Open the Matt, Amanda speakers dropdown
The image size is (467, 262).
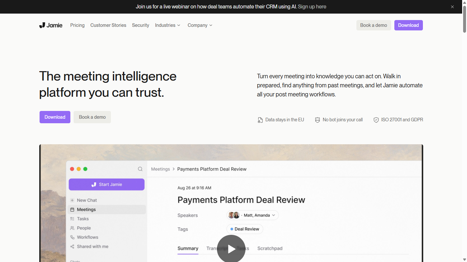point(253,215)
